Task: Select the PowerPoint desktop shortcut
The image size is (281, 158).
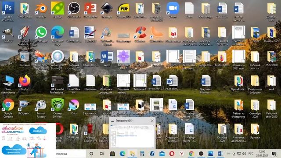Action: tap(90, 10)
